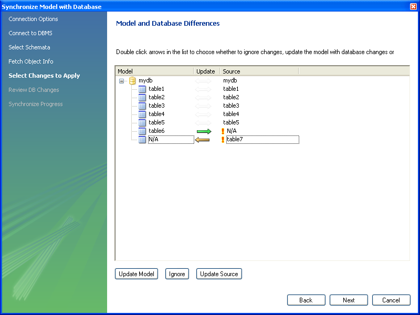Click the warning icon beside N/A source

[223, 131]
